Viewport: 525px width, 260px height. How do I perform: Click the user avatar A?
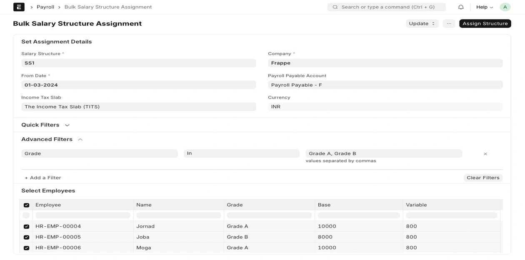505,7
